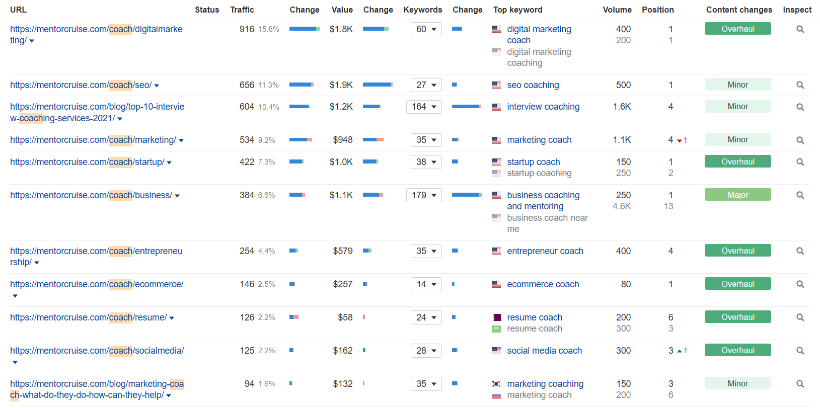Sort by Volume column header

[x=617, y=10]
